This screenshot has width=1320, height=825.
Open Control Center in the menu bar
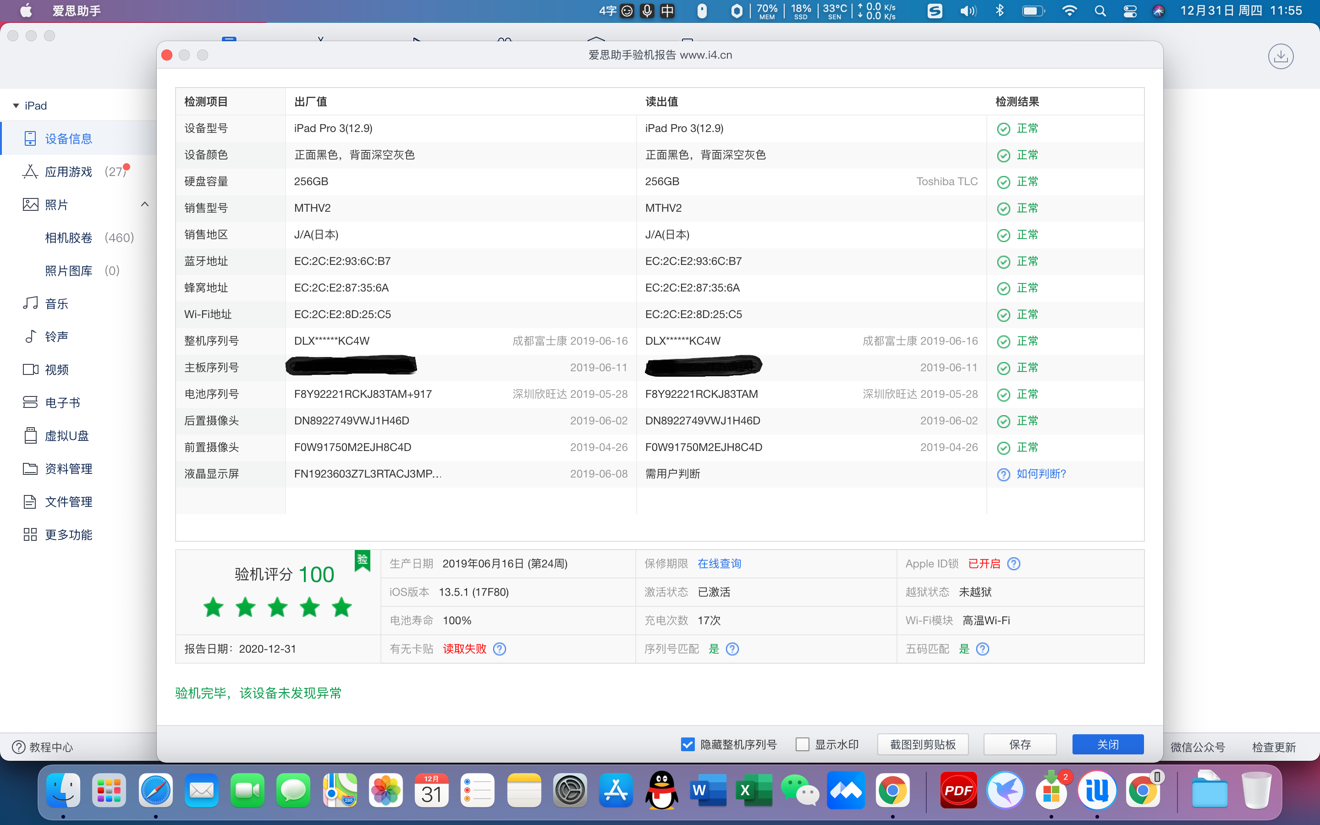(x=1130, y=11)
